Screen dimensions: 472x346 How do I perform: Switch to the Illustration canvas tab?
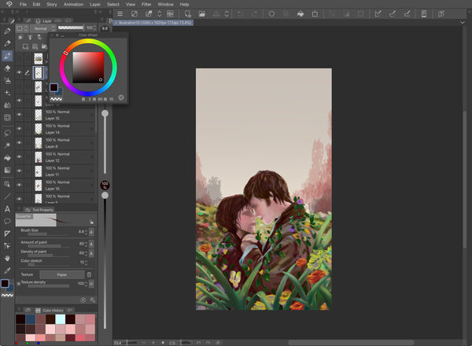[x=153, y=23]
